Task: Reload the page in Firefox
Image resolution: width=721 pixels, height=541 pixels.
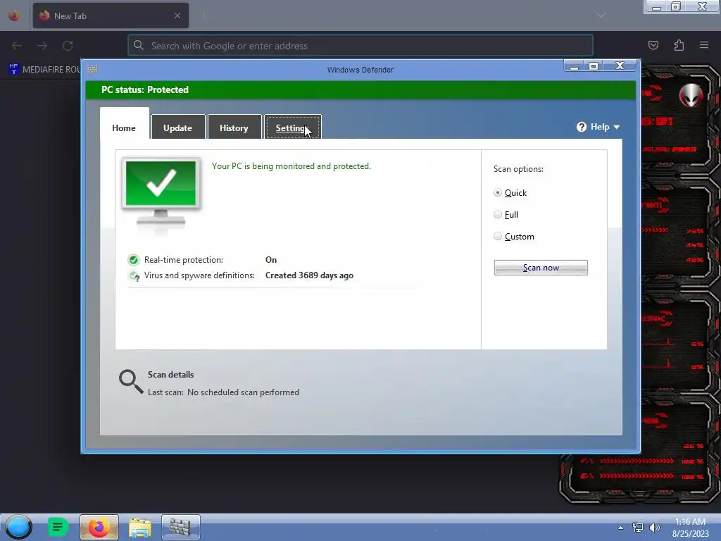Action: pyautogui.click(x=68, y=46)
